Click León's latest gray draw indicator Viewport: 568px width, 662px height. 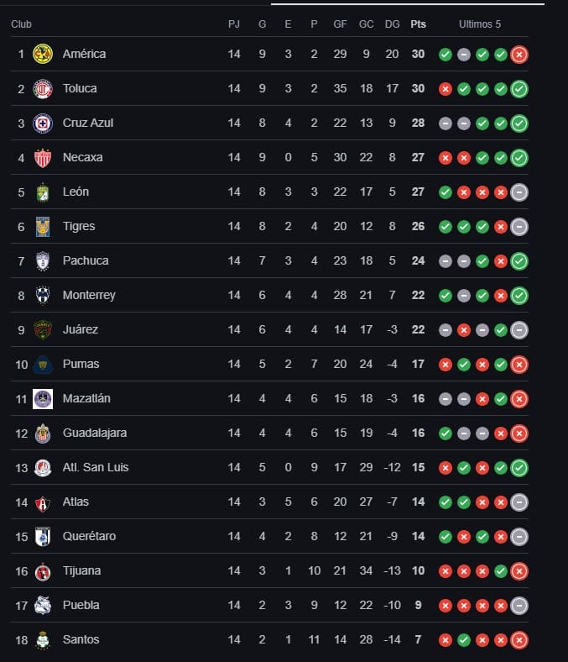click(519, 192)
